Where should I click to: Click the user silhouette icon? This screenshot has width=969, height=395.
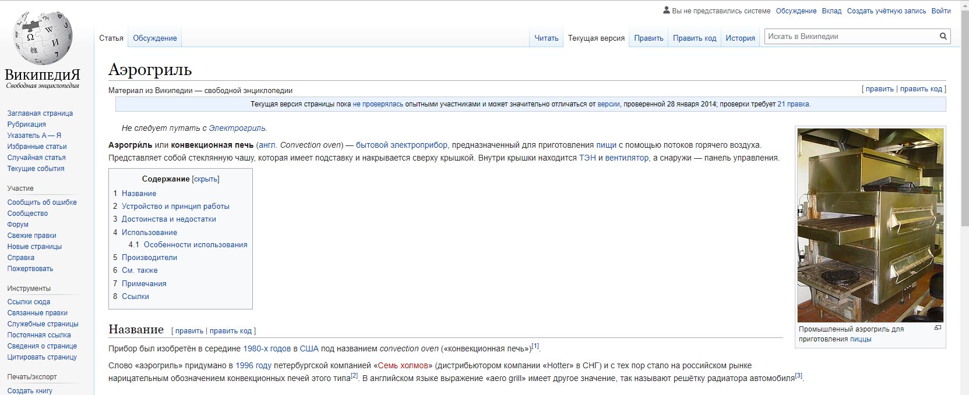667,10
